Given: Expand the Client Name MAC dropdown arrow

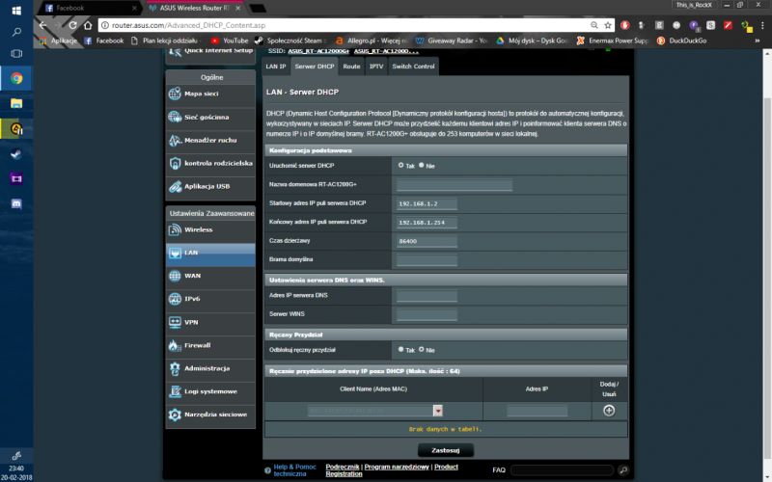Looking at the screenshot, I should click(438, 411).
